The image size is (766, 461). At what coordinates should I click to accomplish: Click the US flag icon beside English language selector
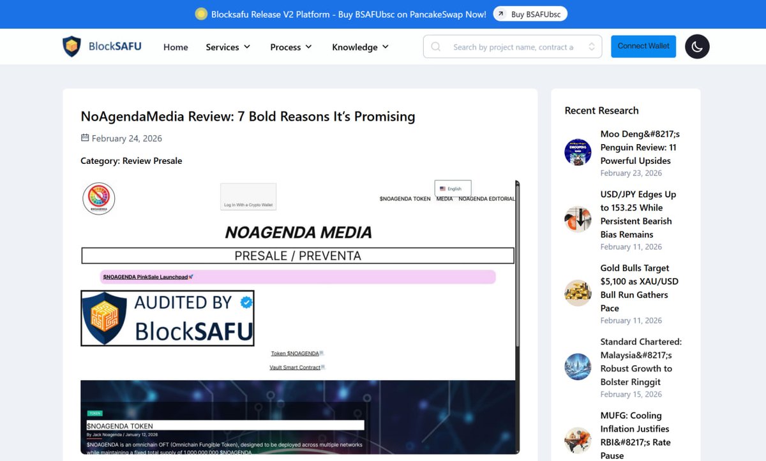pyautogui.click(x=443, y=188)
